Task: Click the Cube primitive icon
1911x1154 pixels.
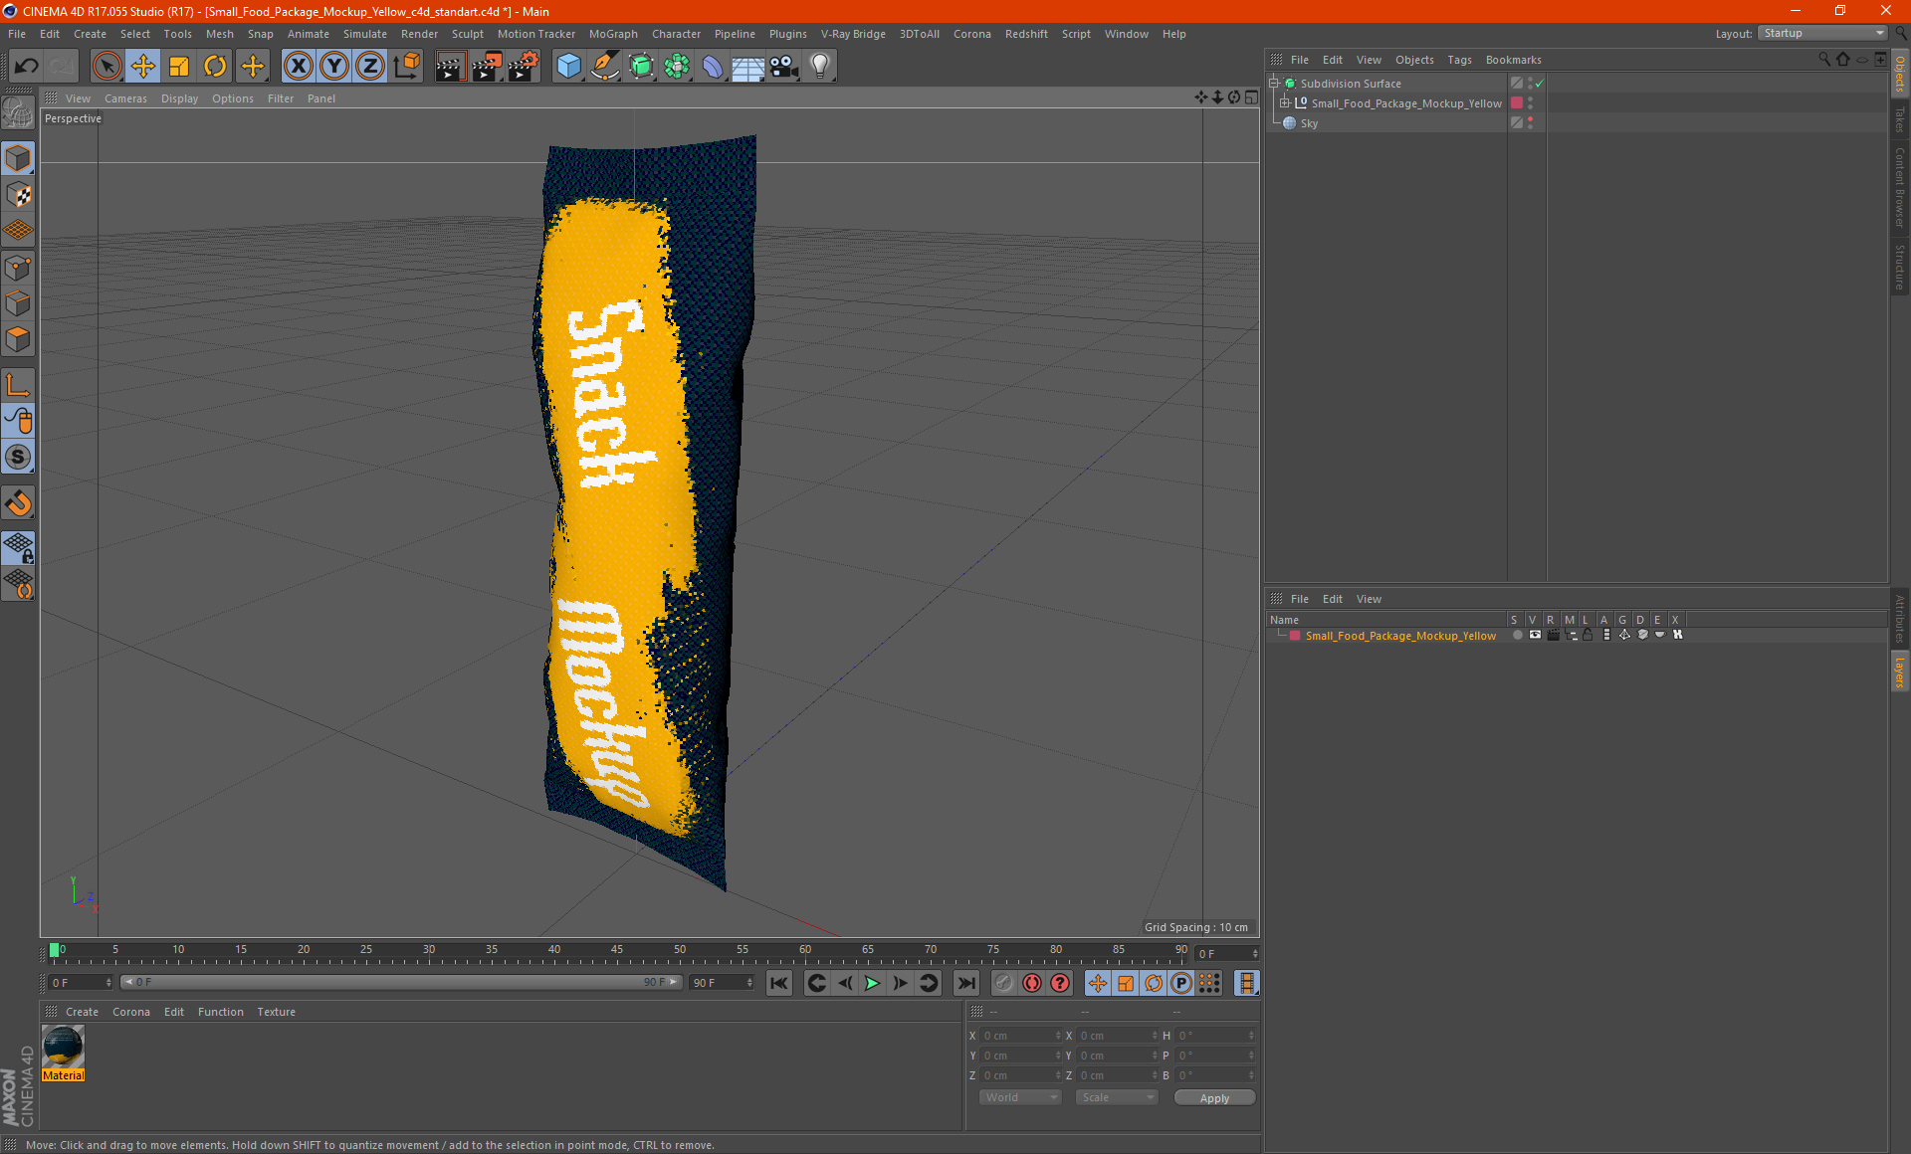Action: (x=568, y=67)
